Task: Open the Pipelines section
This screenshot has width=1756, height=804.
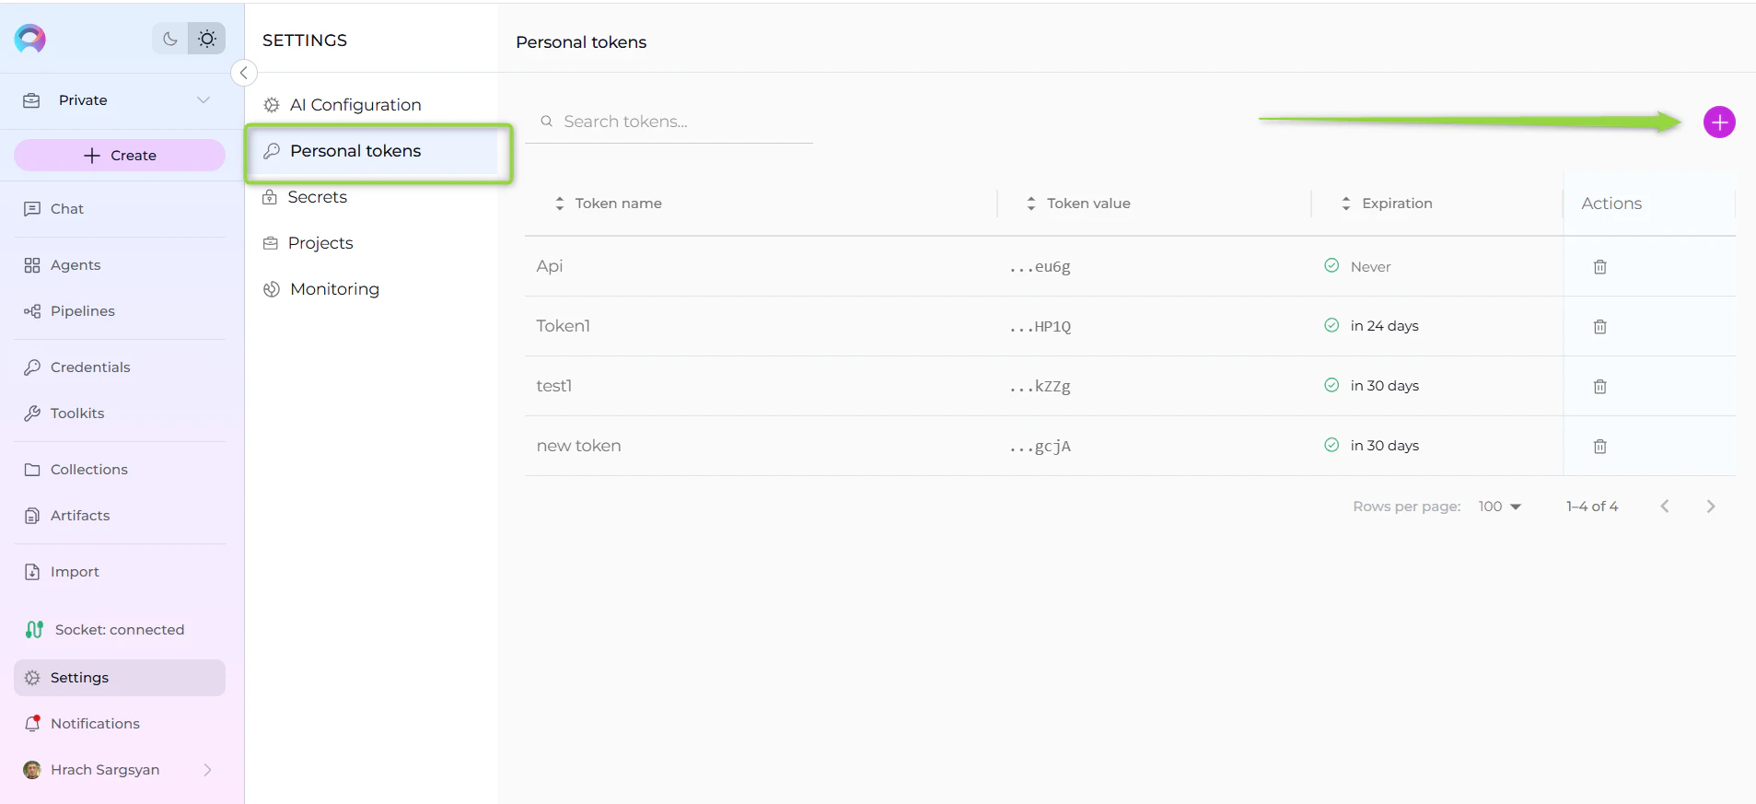Action: [x=81, y=310]
